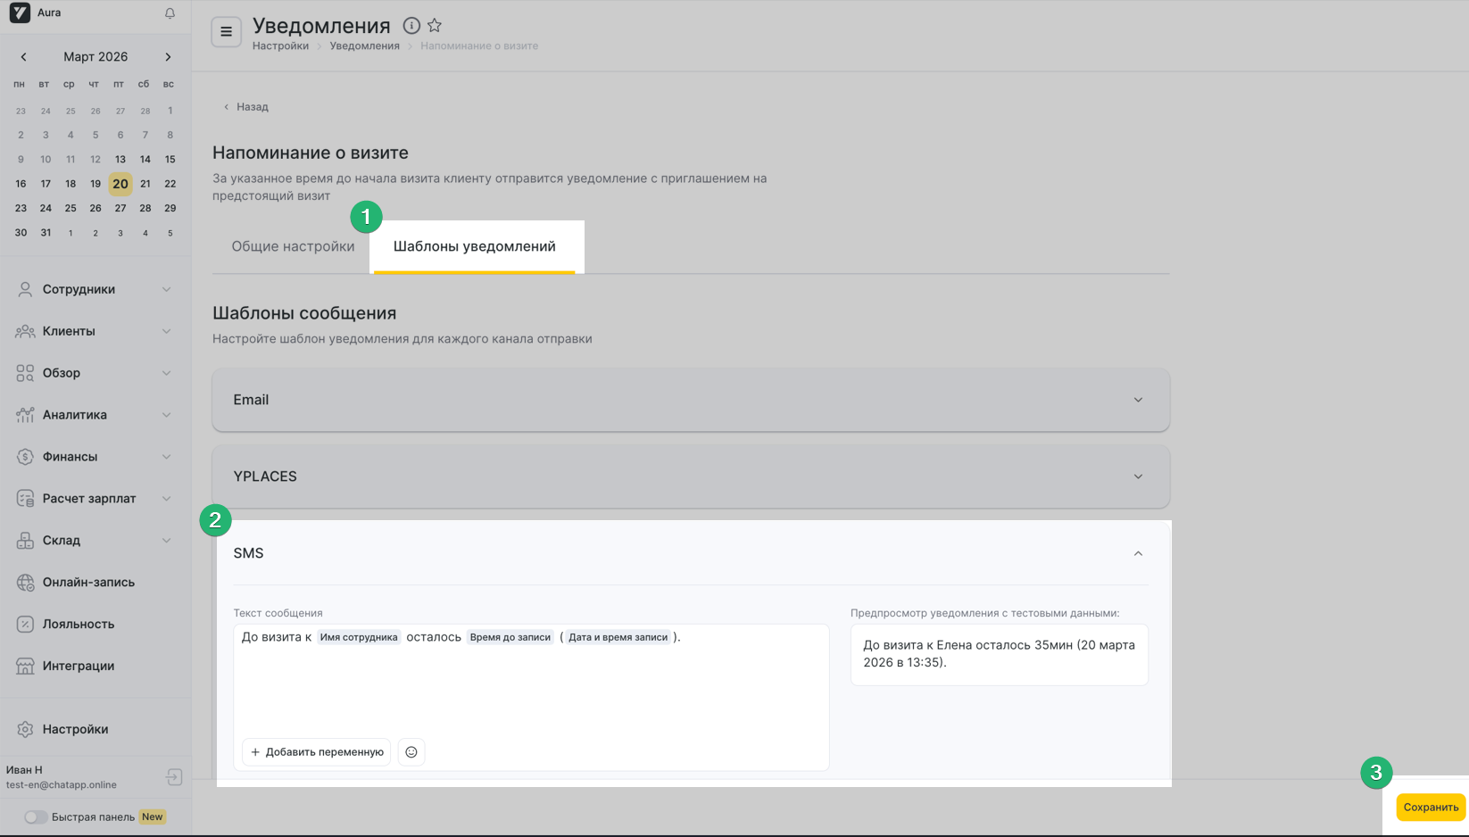Click Добавить переменную button

click(x=317, y=752)
